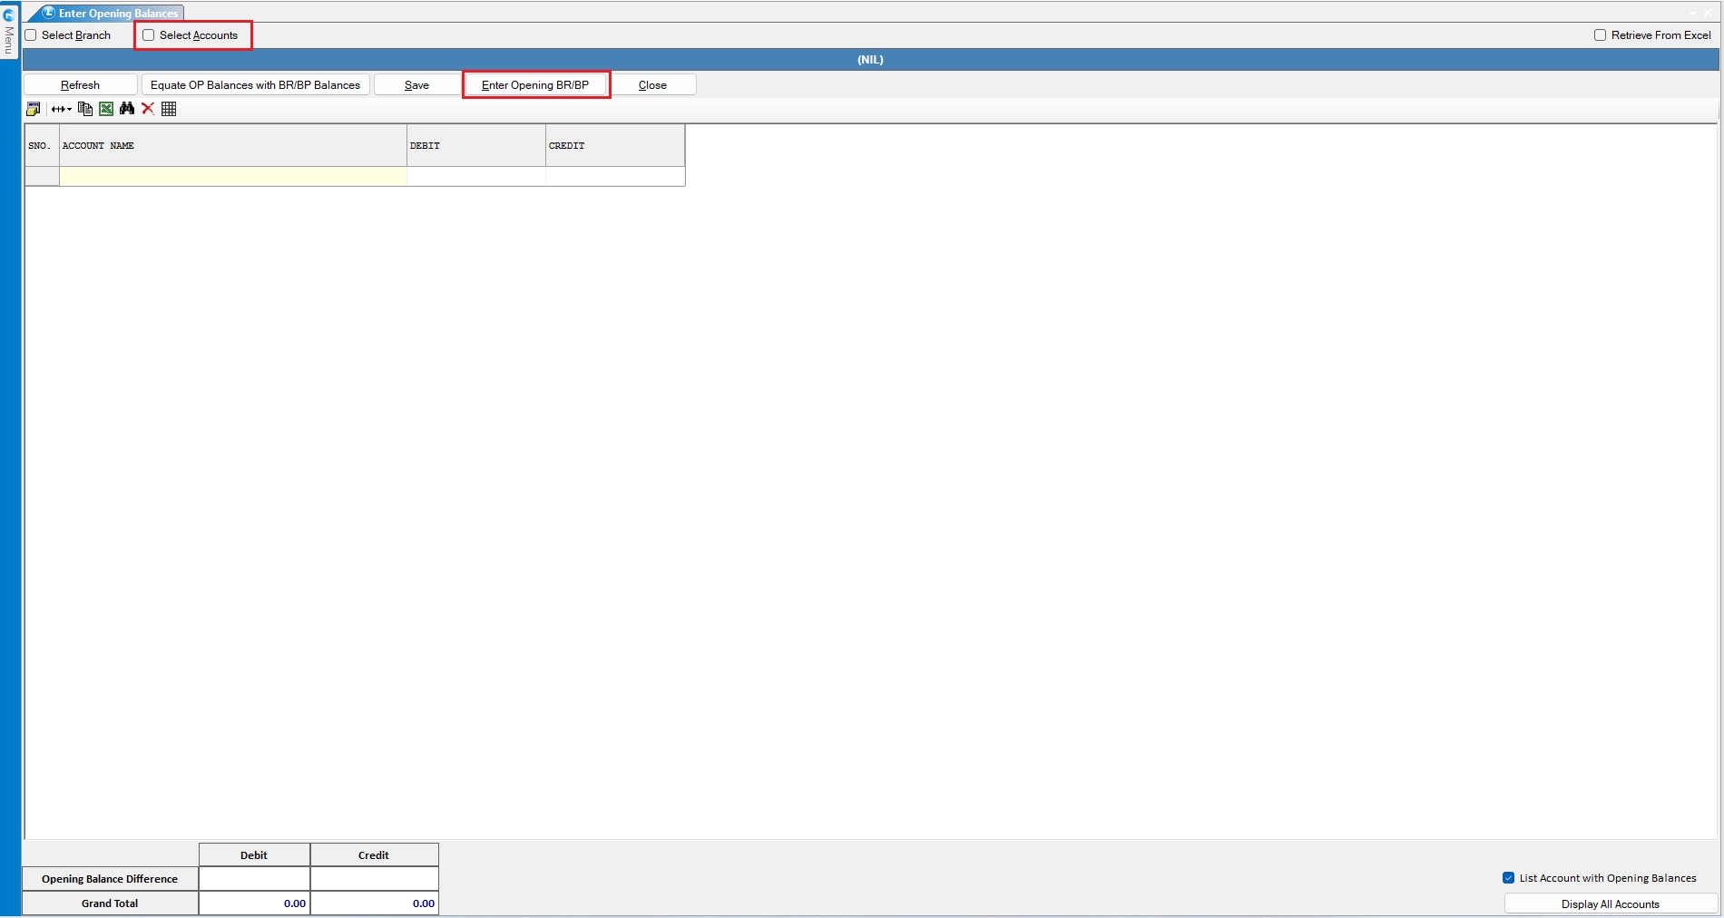
Task: Click the empty Account Name cell
Action: click(232, 176)
